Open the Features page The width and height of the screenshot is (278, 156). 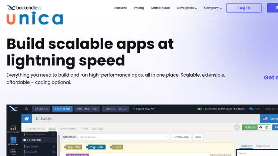(120, 8)
